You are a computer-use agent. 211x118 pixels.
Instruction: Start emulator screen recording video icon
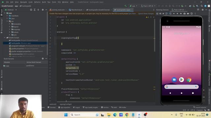(x=188, y=13)
